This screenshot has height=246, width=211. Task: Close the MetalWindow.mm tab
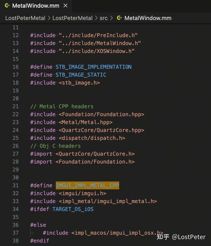coord(65,6)
